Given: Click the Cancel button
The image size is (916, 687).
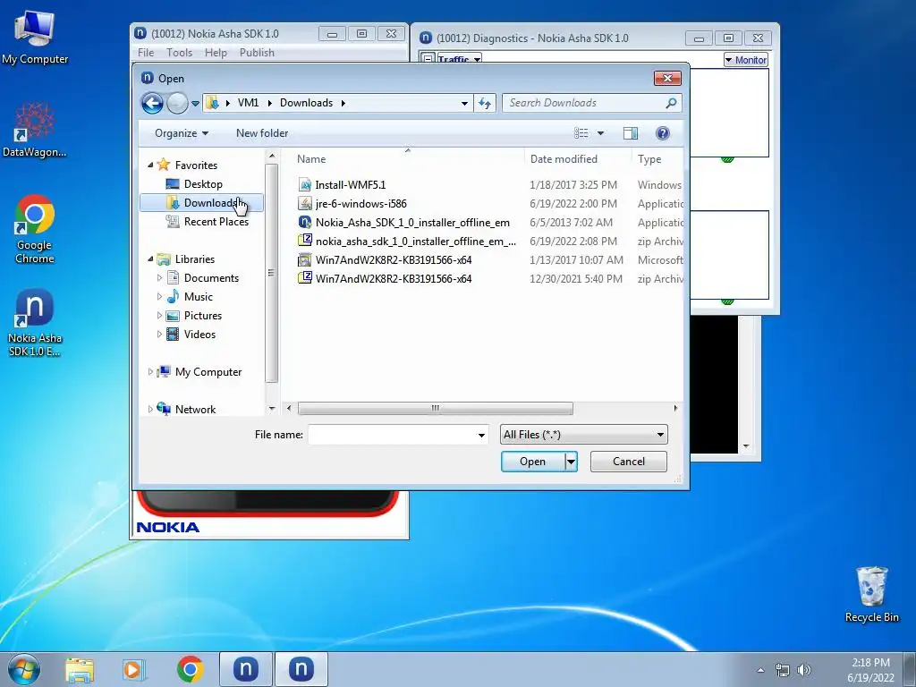Looking at the screenshot, I should point(629,462).
